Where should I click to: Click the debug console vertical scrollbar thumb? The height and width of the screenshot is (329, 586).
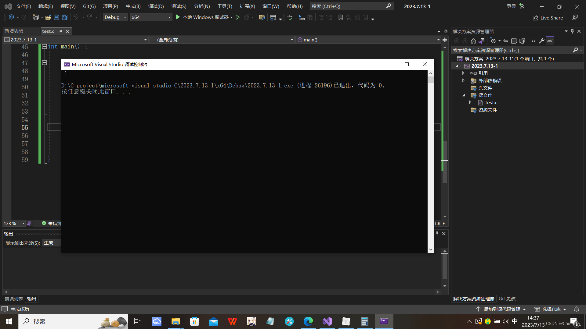pos(431,80)
